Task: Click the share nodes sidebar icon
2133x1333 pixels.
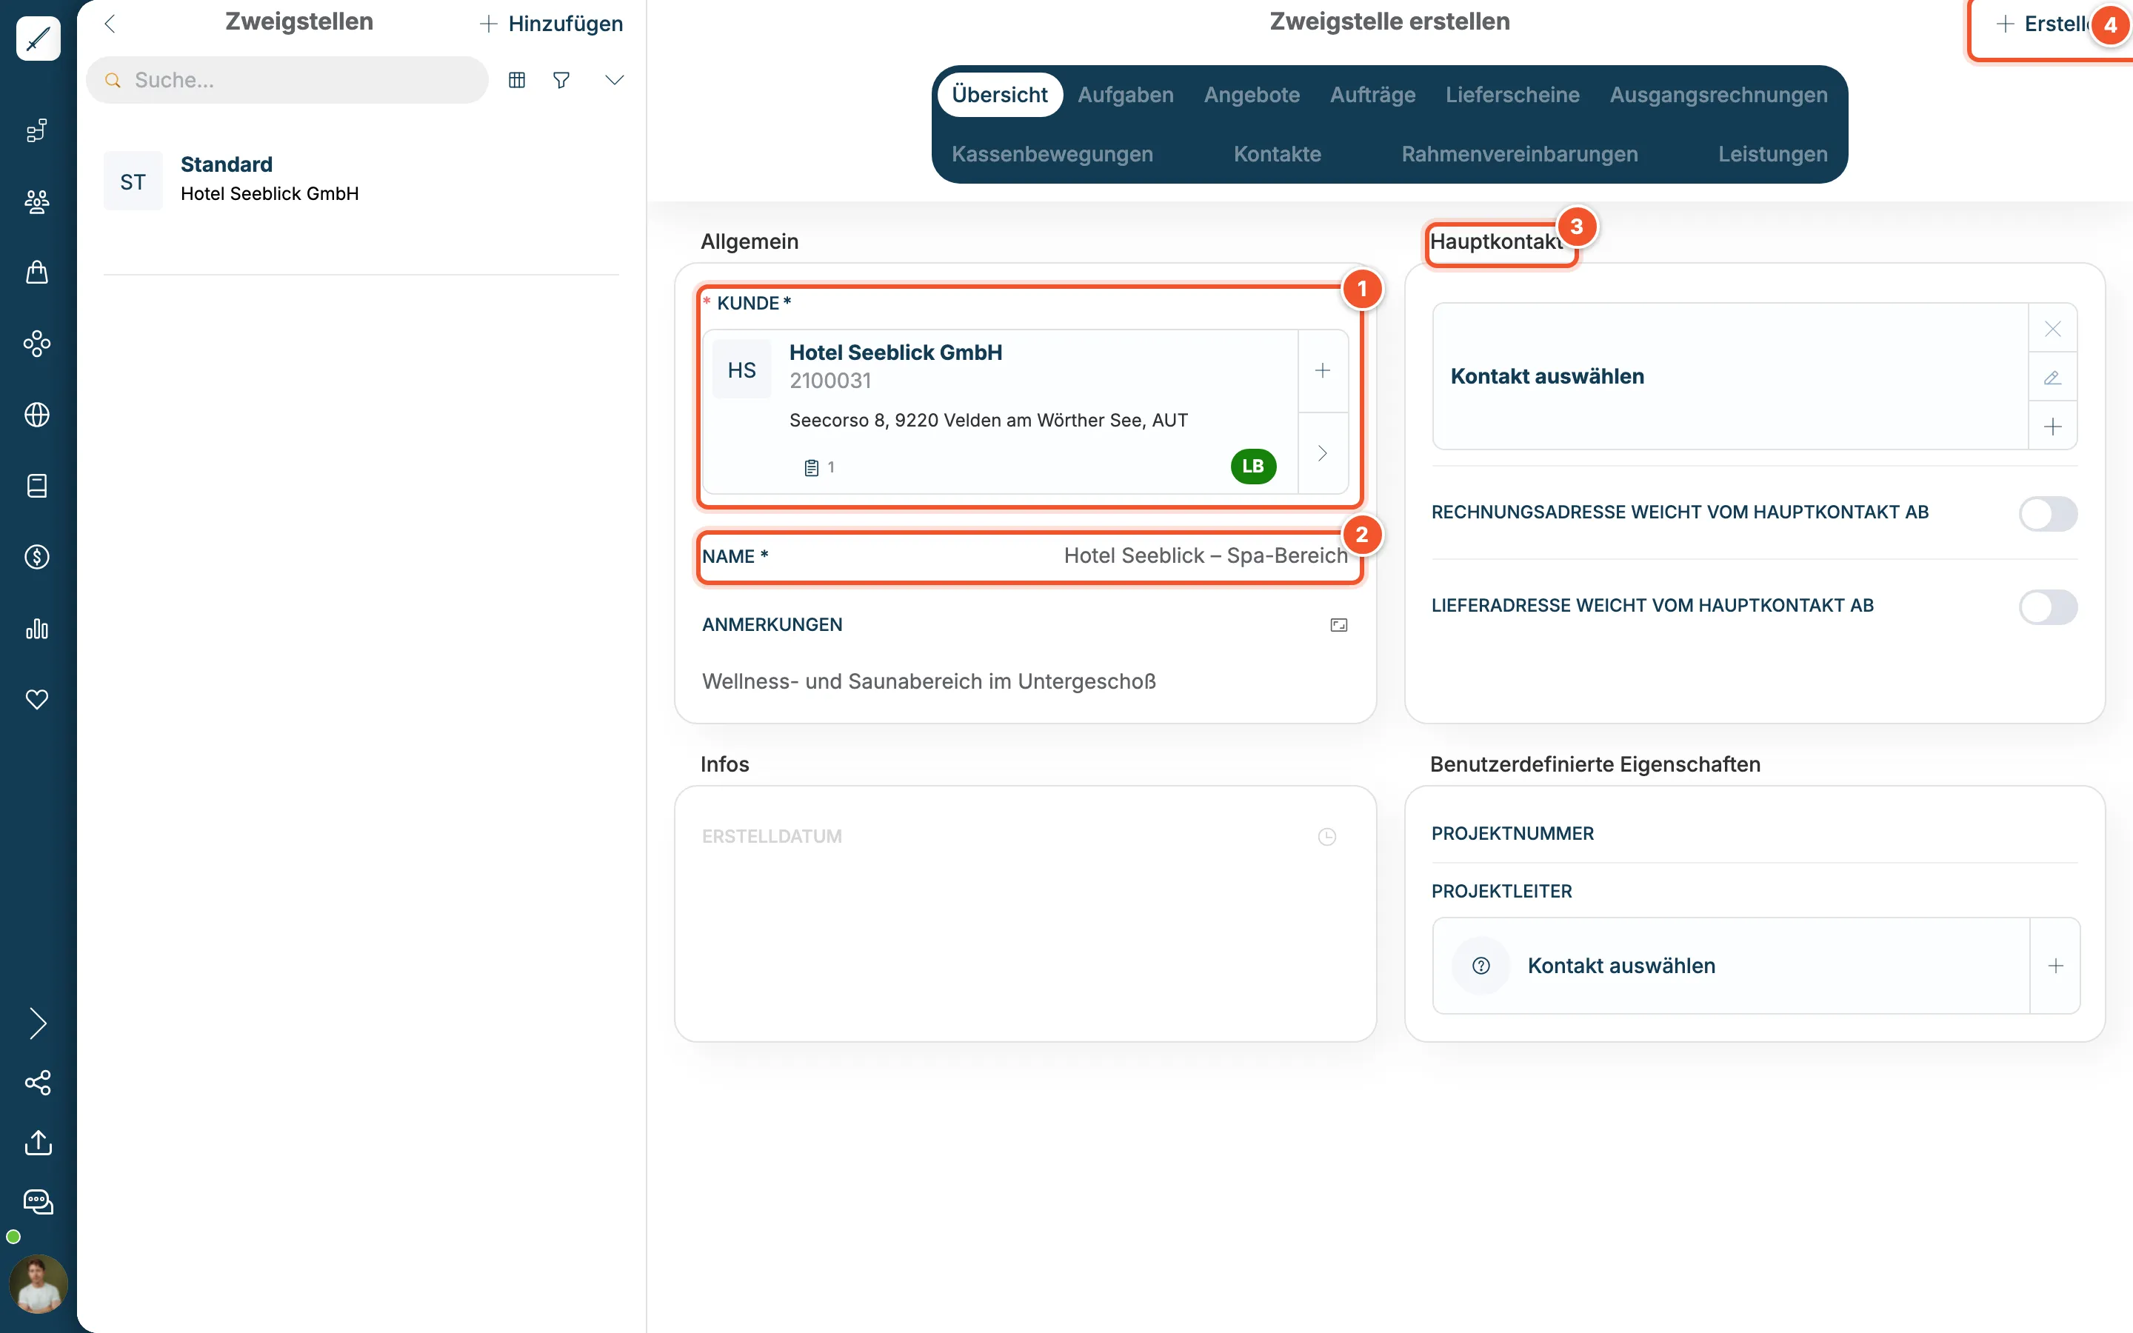Action: tap(38, 1083)
